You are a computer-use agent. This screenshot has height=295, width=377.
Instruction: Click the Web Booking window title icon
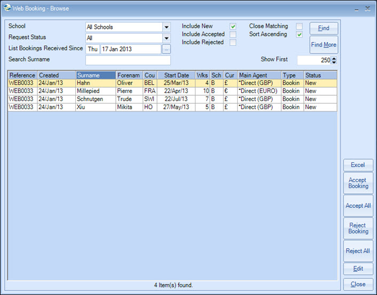pyautogui.click(x=7, y=8)
